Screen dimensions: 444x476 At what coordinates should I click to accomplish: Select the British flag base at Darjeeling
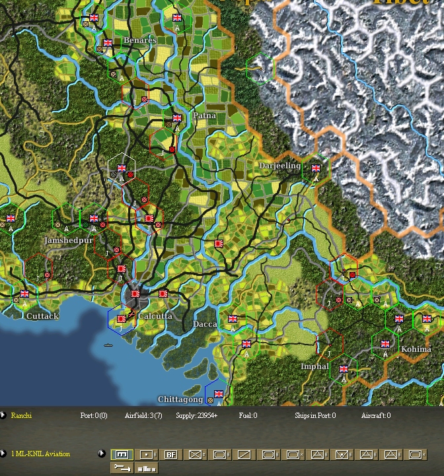(316, 168)
